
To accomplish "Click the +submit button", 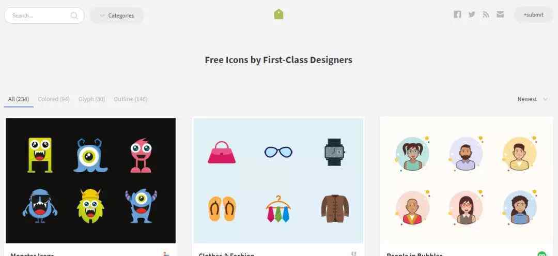I will click(x=533, y=15).
